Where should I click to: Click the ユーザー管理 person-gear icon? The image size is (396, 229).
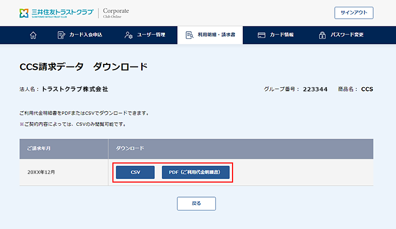pyautogui.click(x=128, y=35)
